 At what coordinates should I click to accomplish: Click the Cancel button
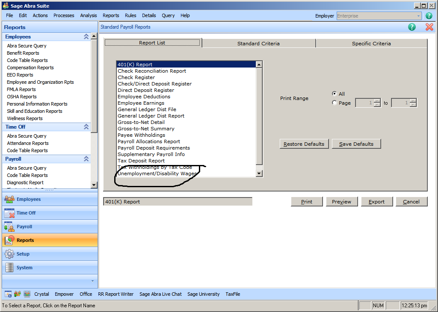411,201
